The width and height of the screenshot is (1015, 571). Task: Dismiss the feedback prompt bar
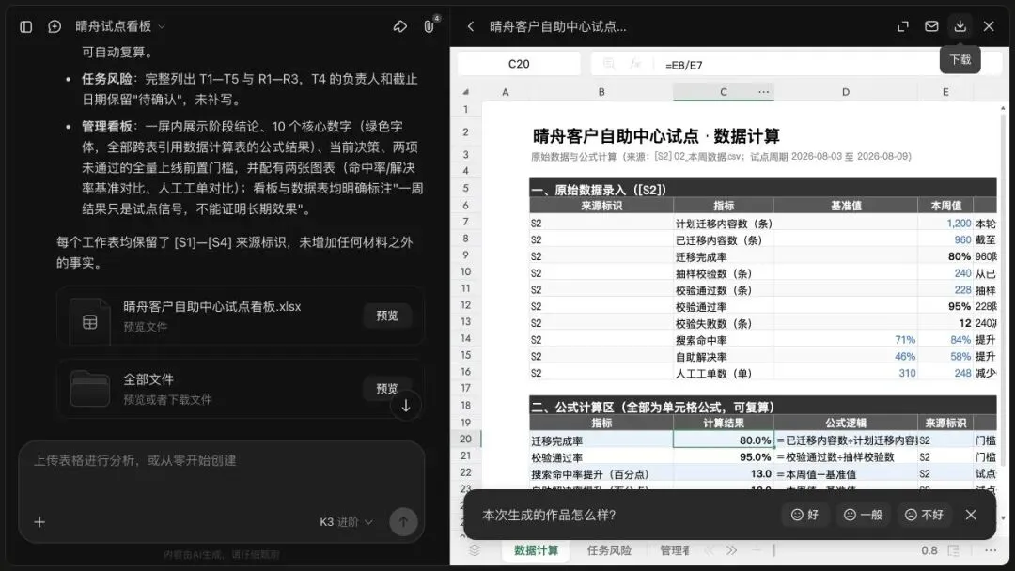tap(971, 515)
